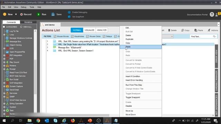Expand the Printers command node
The height and width of the screenshot is (124, 221).
(4, 66)
